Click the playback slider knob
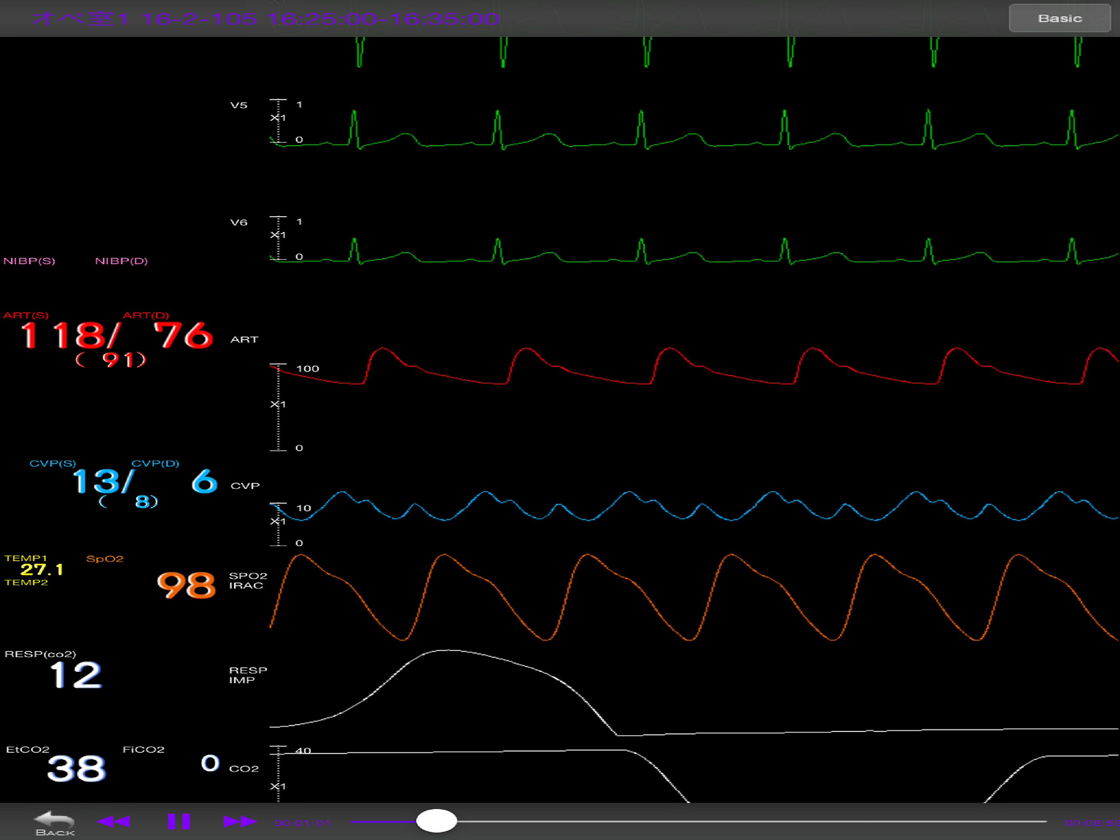This screenshot has height=840, width=1120. 436,821
